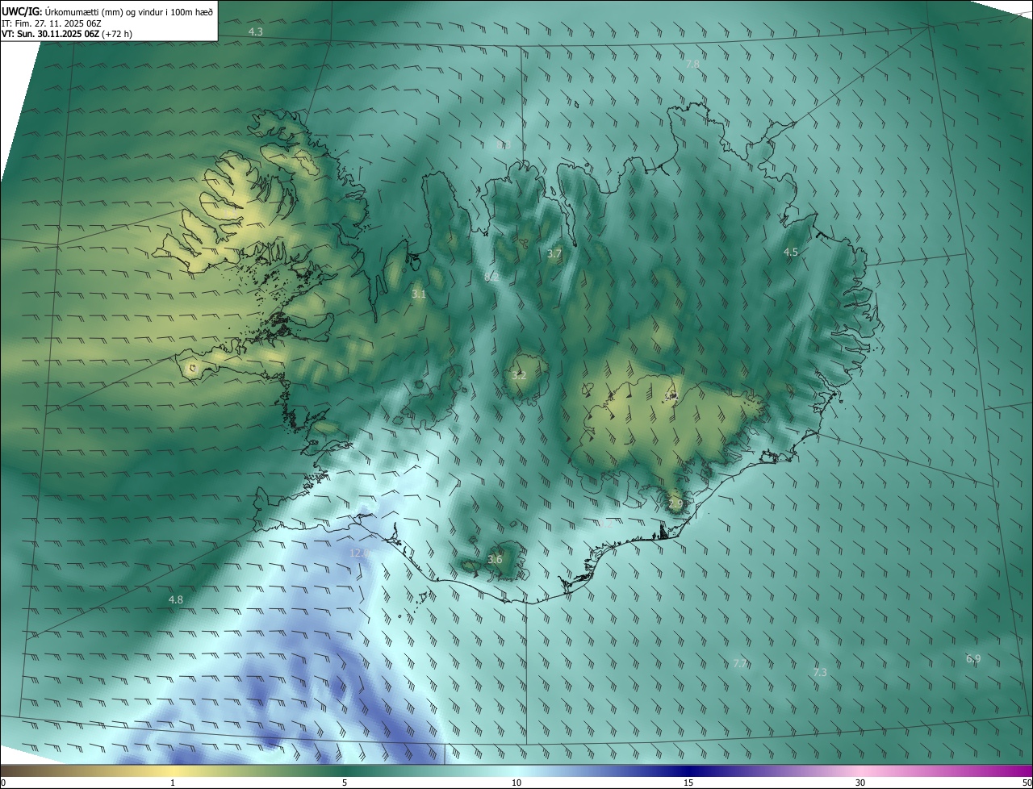Click the 7.7 value label on the map
The height and width of the screenshot is (789, 1033).
tap(740, 663)
